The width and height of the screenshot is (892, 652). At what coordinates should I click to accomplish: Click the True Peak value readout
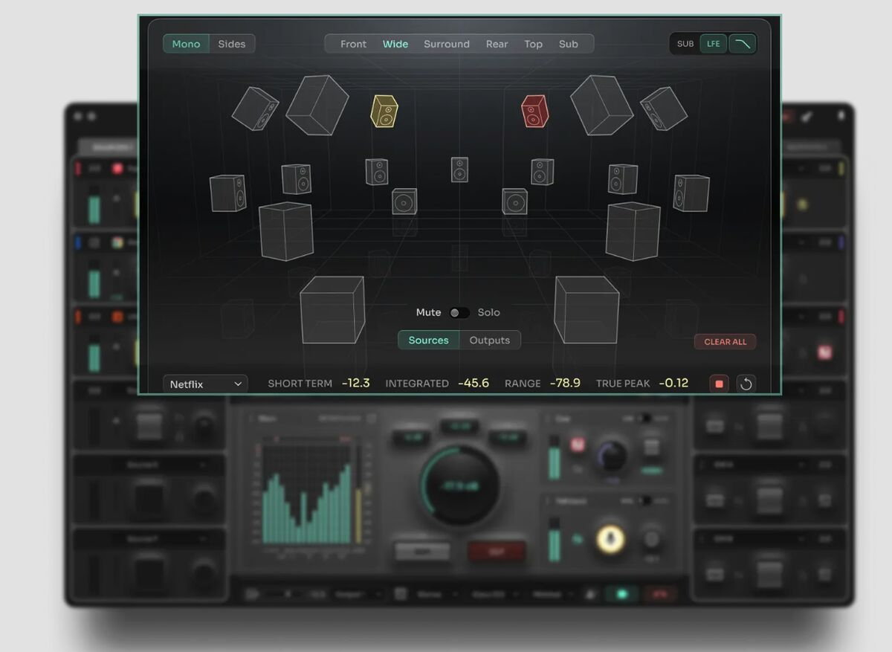coord(673,384)
